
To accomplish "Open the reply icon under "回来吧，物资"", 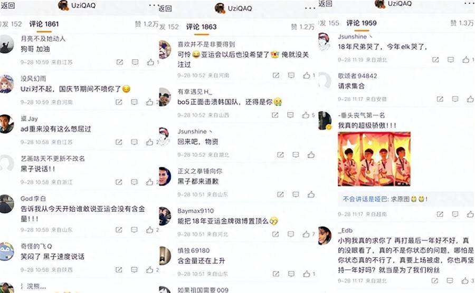I will [x=296, y=155].
